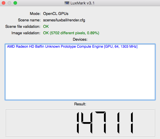Click the LuxMark v3.1 window title

click(x=82, y=3)
